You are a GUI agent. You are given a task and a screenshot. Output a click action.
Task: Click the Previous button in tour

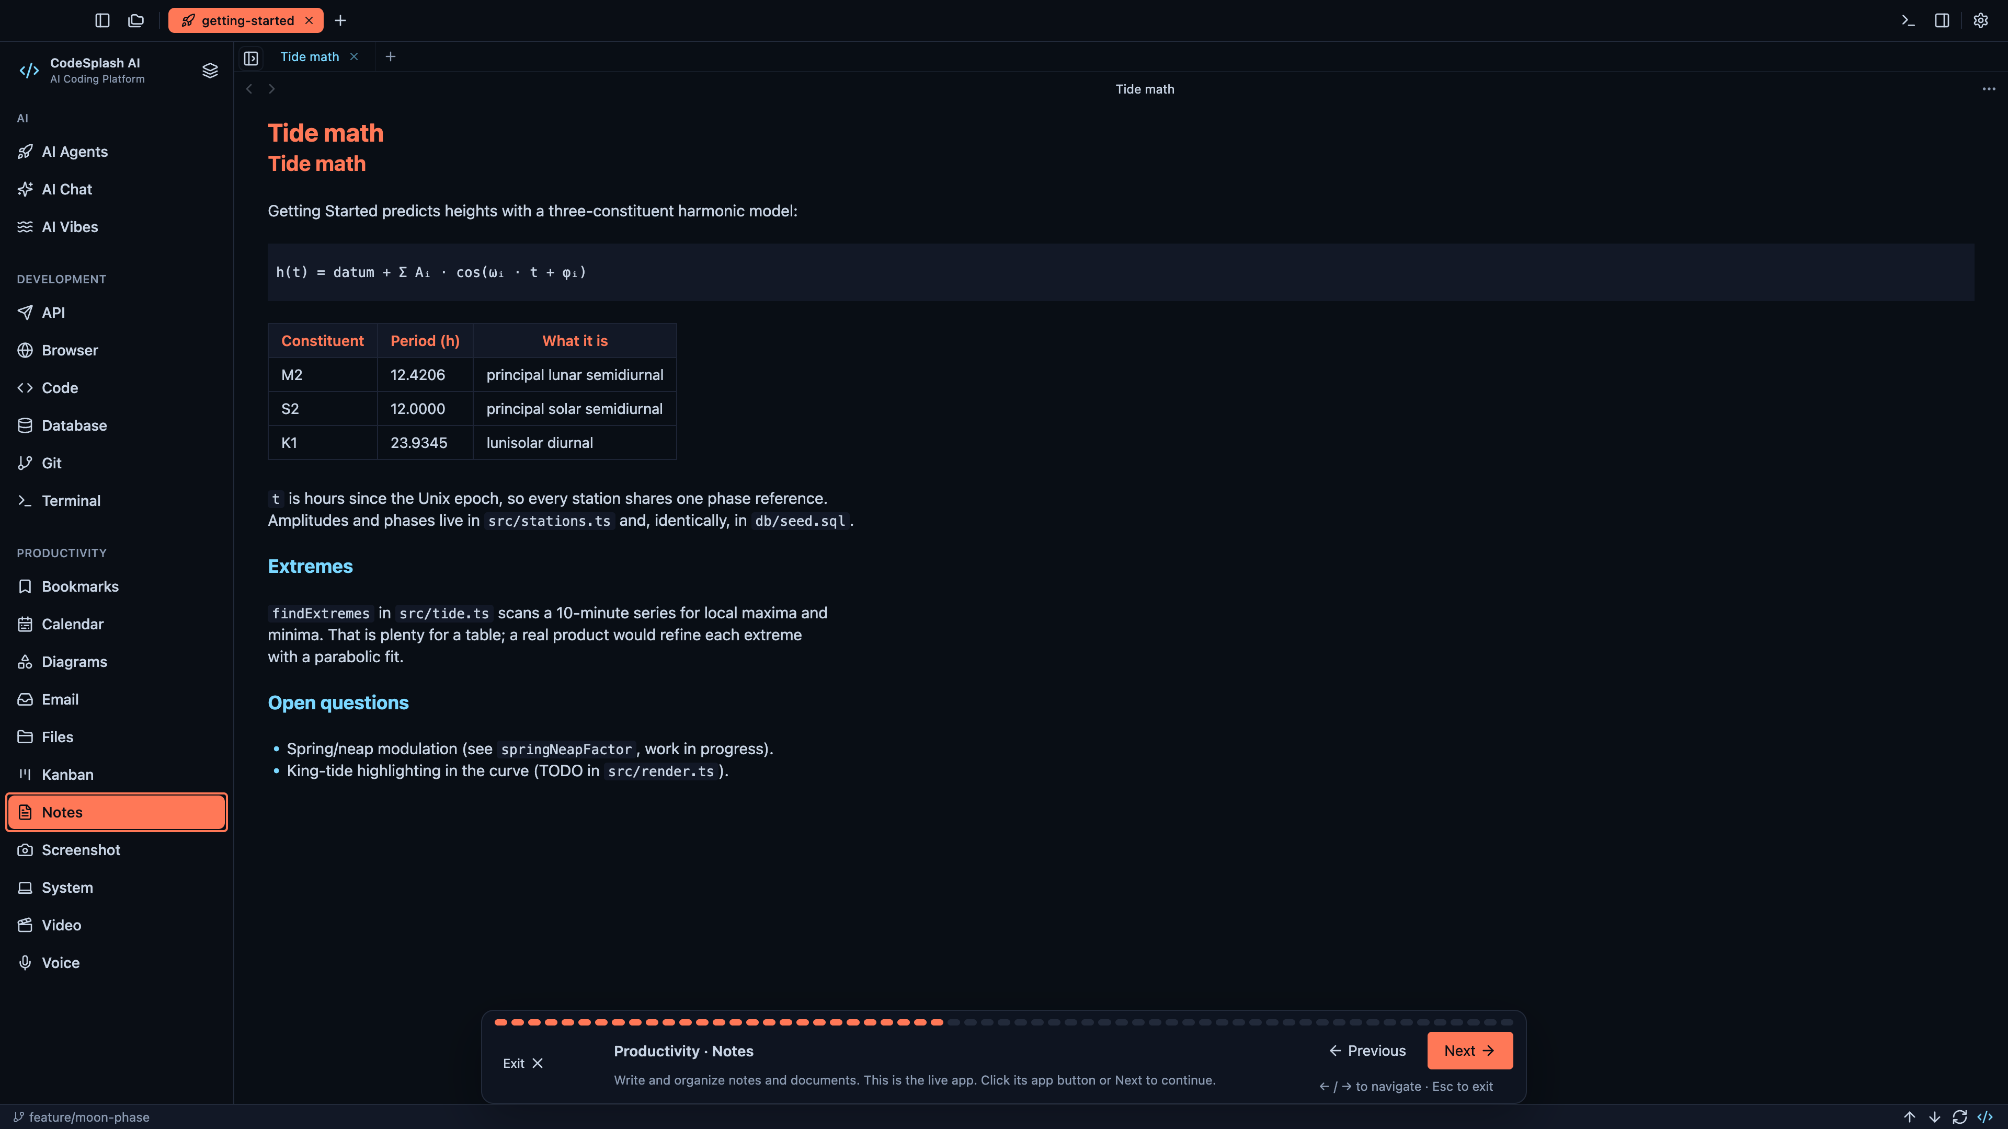[1367, 1051]
